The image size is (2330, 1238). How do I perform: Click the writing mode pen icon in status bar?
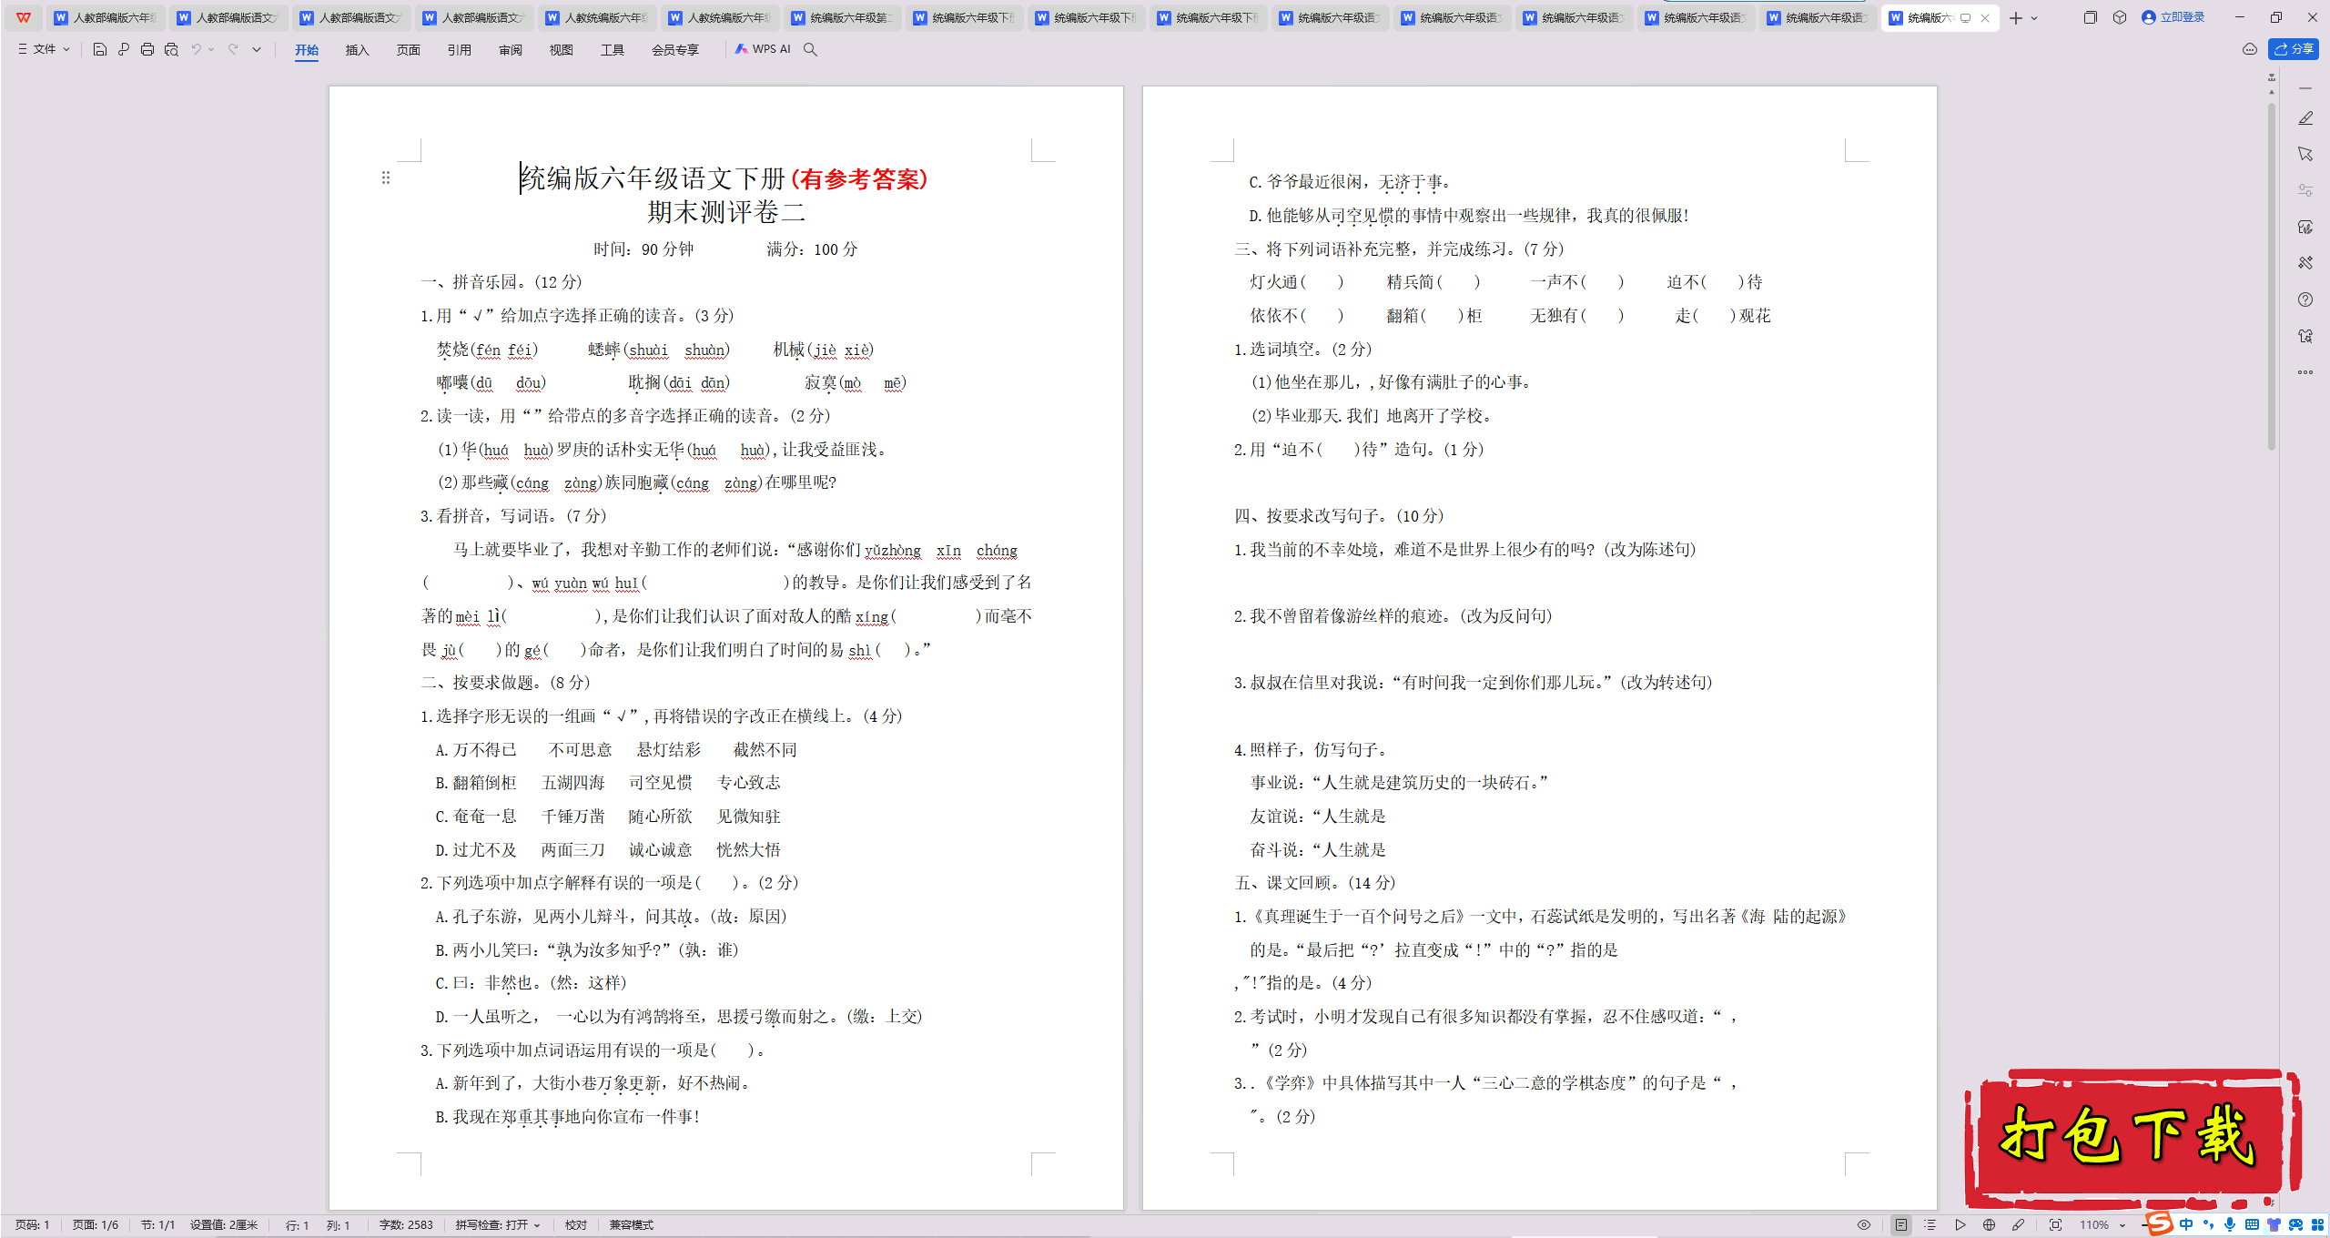pos(2019,1225)
